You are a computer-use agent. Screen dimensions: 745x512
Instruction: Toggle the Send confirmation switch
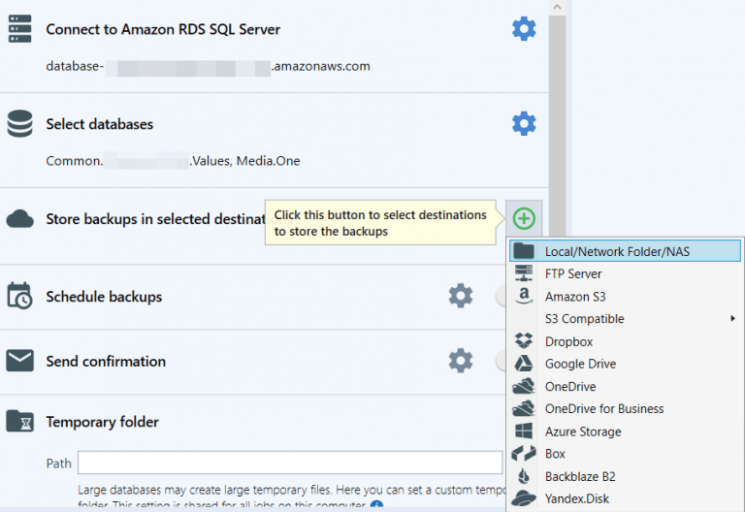pos(501,362)
